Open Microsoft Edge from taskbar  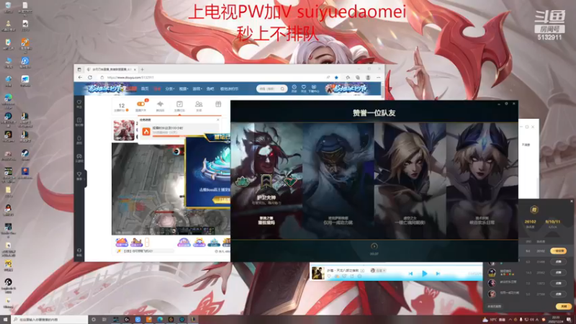click(x=160, y=320)
